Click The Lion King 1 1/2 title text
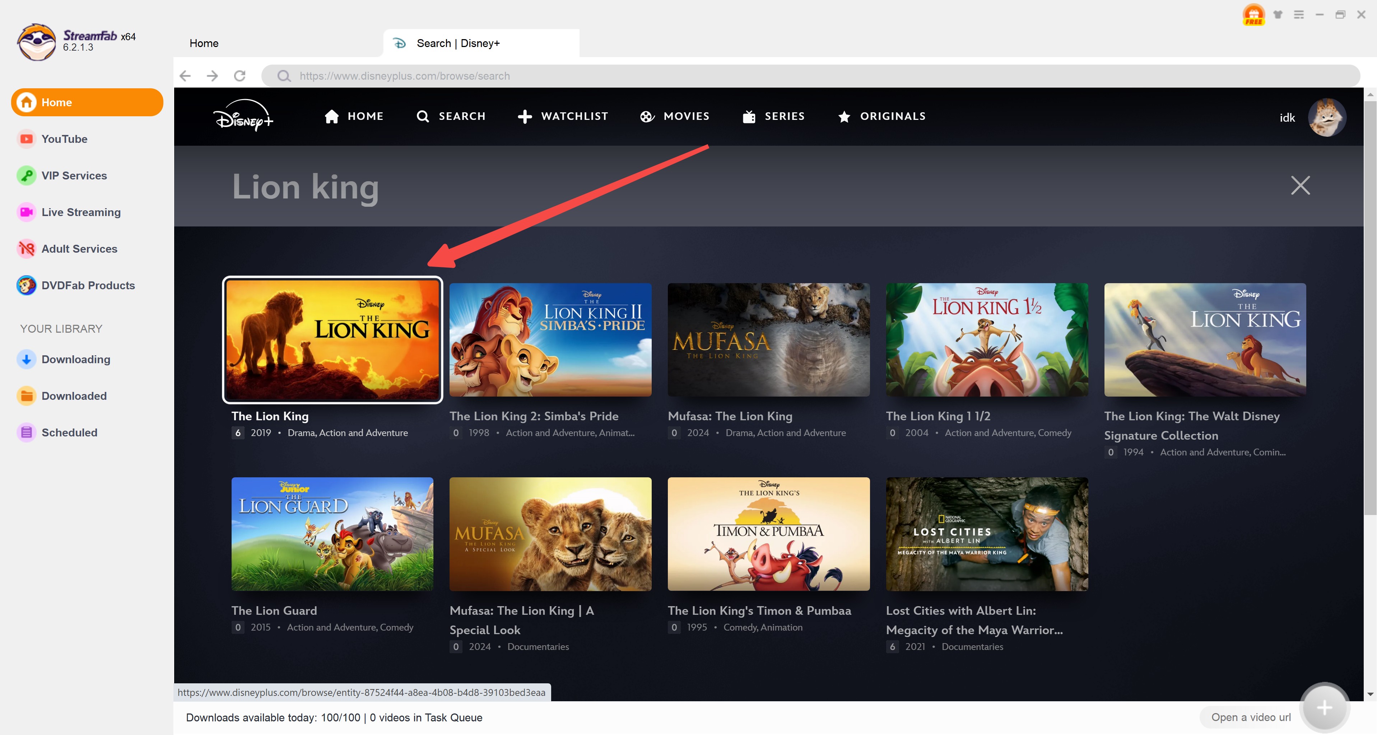The height and width of the screenshot is (735, 1377). pyautogui.click(x=938, y=416)
